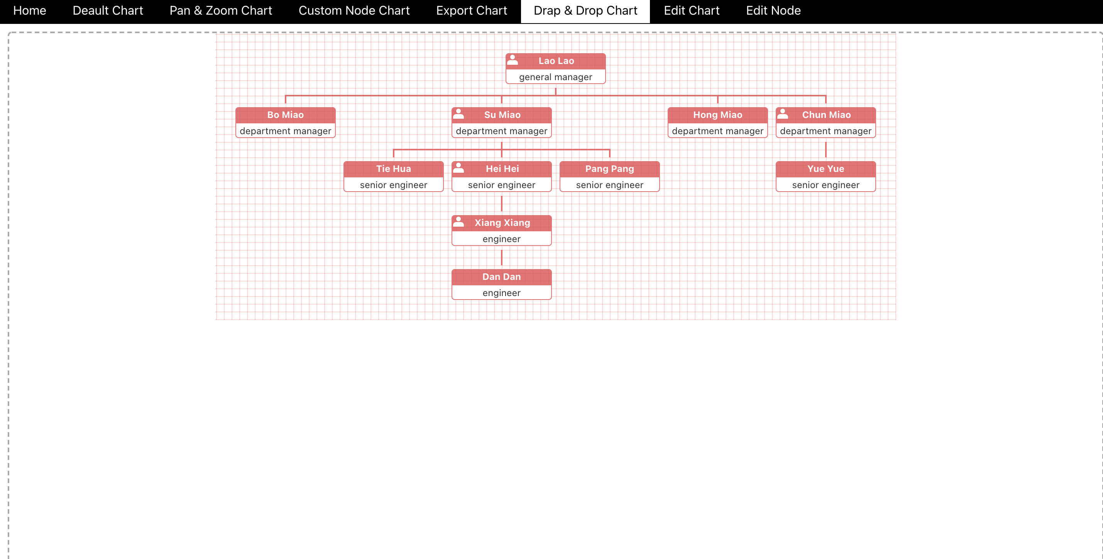Select Yue Yue senior engineer node
Screen dimensions: 1103x559
point(825,176)
